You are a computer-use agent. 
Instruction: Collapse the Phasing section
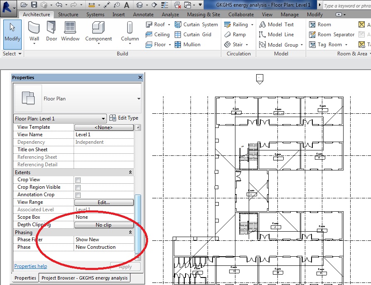[x=130, y=232]
